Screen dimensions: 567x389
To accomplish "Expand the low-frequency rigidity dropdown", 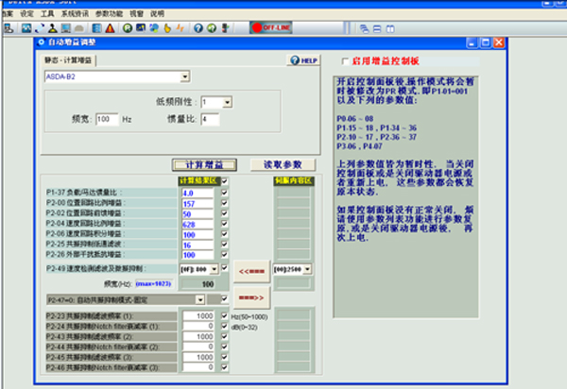I will click(x=228, y=101).
